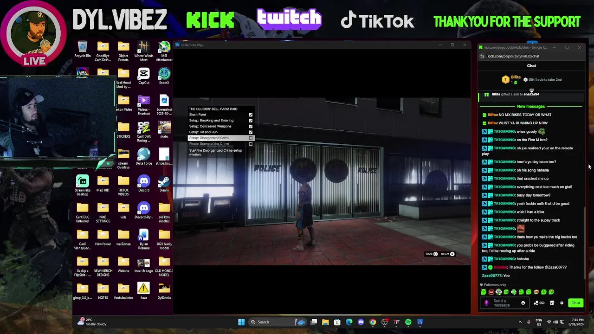Open the volume icon in system tray
Image resolution: width=594 pixels, height=334 pixels.
point(556,322)
